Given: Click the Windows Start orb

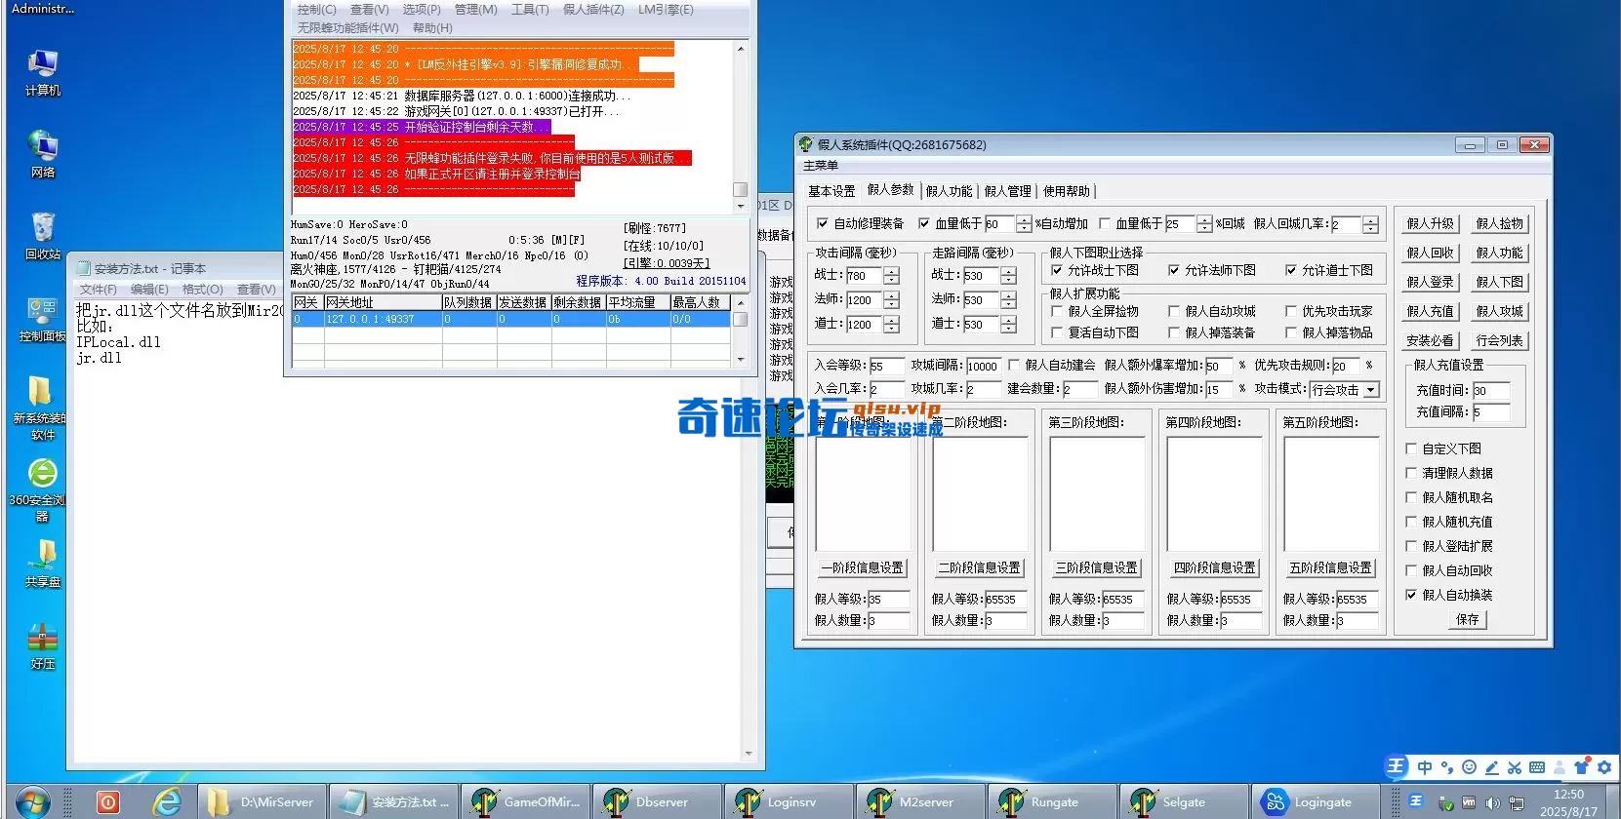Looking at the screenshot, I should tap(32, 802).
